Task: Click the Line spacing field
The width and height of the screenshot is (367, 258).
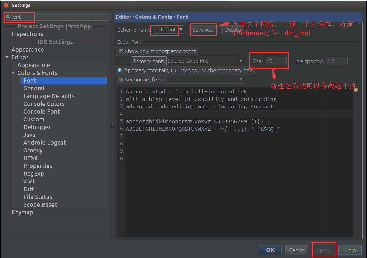Action: 336,61
